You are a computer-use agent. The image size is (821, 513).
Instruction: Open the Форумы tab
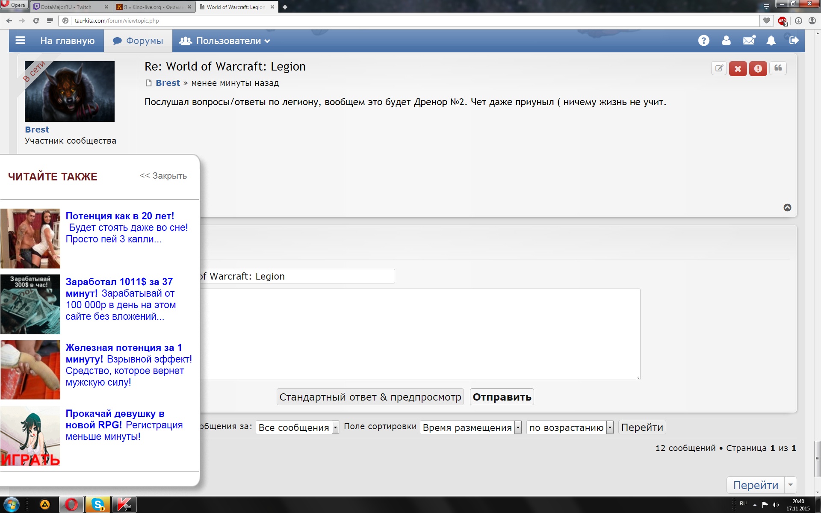(x=138, y=41)
